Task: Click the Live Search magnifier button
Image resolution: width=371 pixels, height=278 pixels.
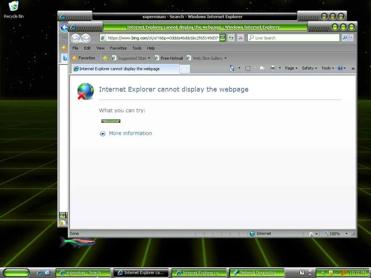Action: (x=345, y=38)
